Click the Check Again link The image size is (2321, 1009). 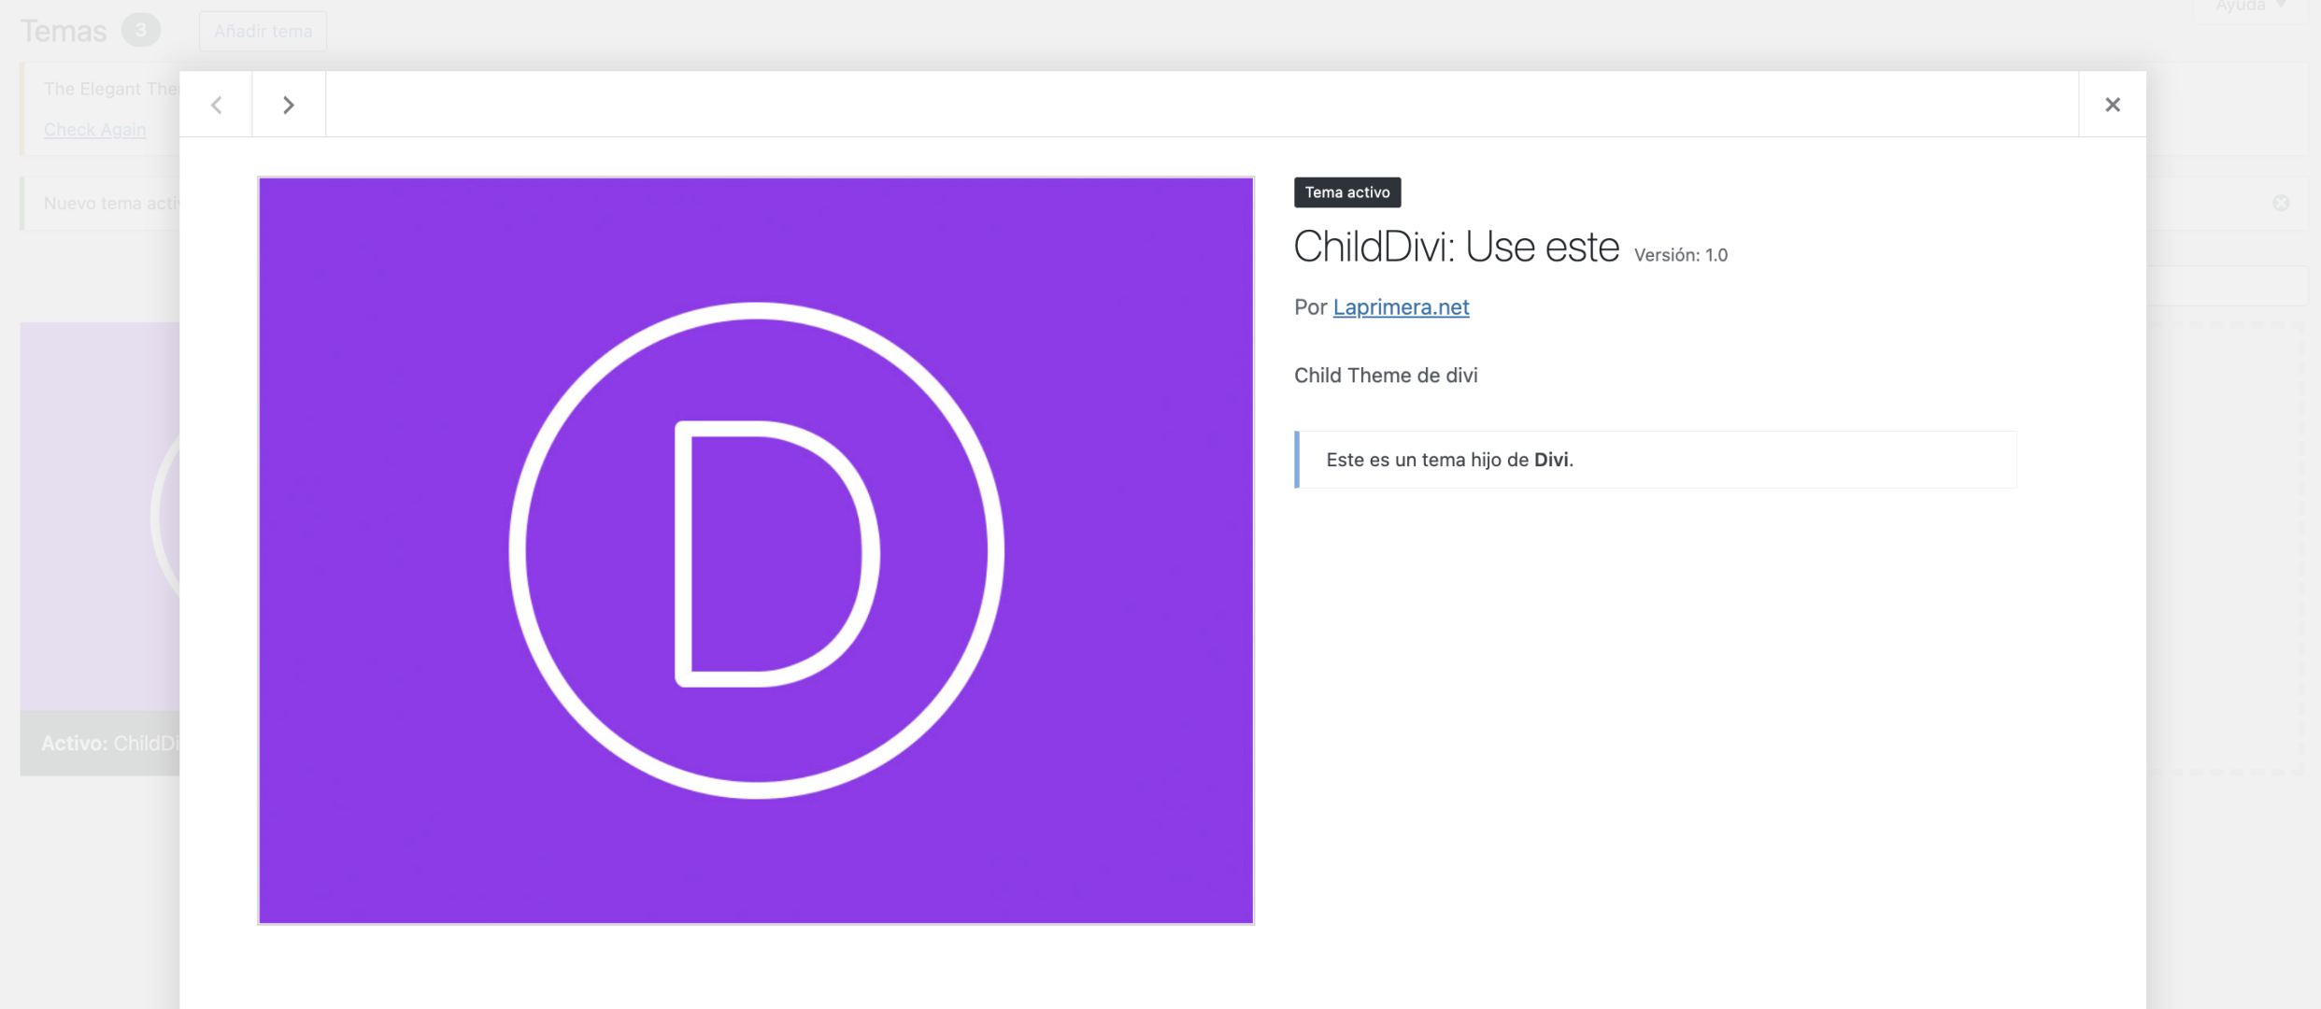(x=94, y=130)
